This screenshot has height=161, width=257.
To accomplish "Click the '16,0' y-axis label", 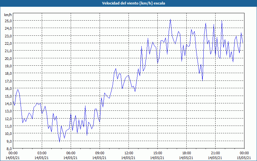I will (9, 89).
